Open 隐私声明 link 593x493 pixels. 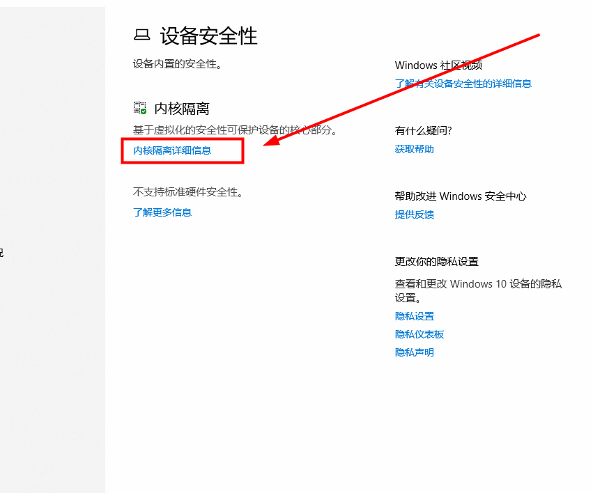tap(414, 352)
